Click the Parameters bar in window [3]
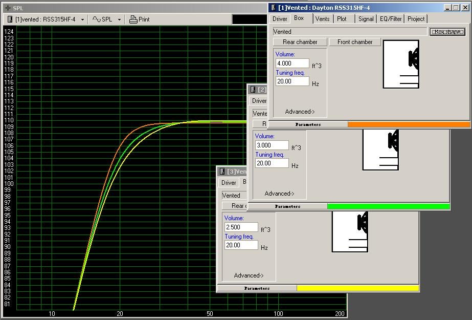The height and width of the screenshot is (320, 472). 257,288
